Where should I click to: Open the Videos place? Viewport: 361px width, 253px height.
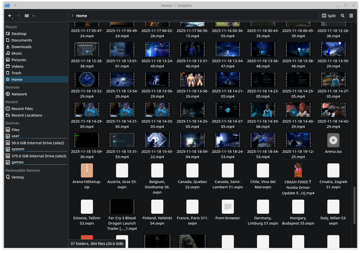(x=36, y=66)
